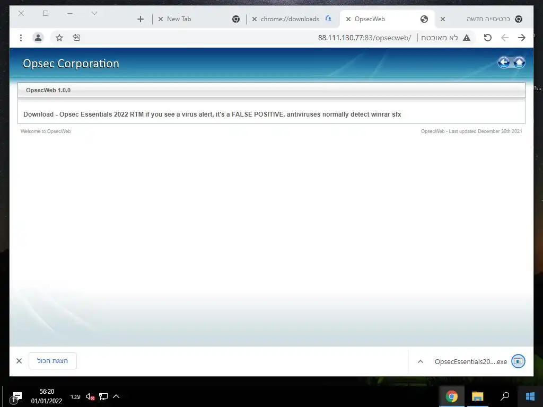This screenshot has width=543, height=407.
Task: Open the OpsecEssentials20....exe download item
Action: (471, 361)
